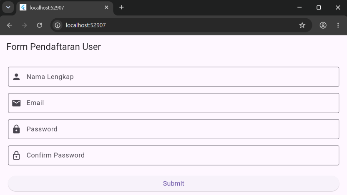This screenshot has height=195, width=347.
Task: Click the 'Form Pendaftaran User' title text
Action: tap(53, 47)
